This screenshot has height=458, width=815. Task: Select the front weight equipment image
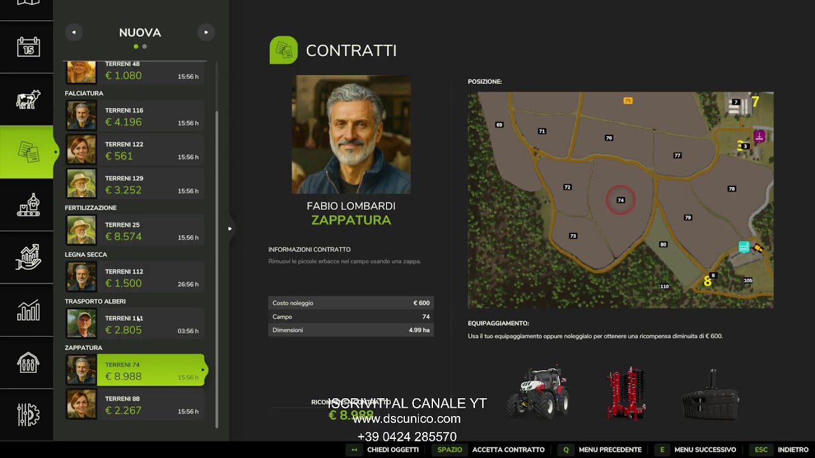[x=711, y=395]
